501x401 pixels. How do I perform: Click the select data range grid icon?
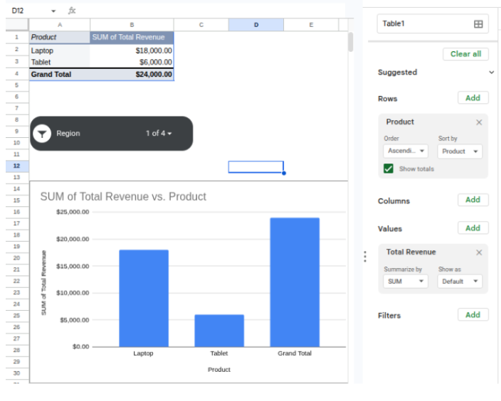coord(478,24)
